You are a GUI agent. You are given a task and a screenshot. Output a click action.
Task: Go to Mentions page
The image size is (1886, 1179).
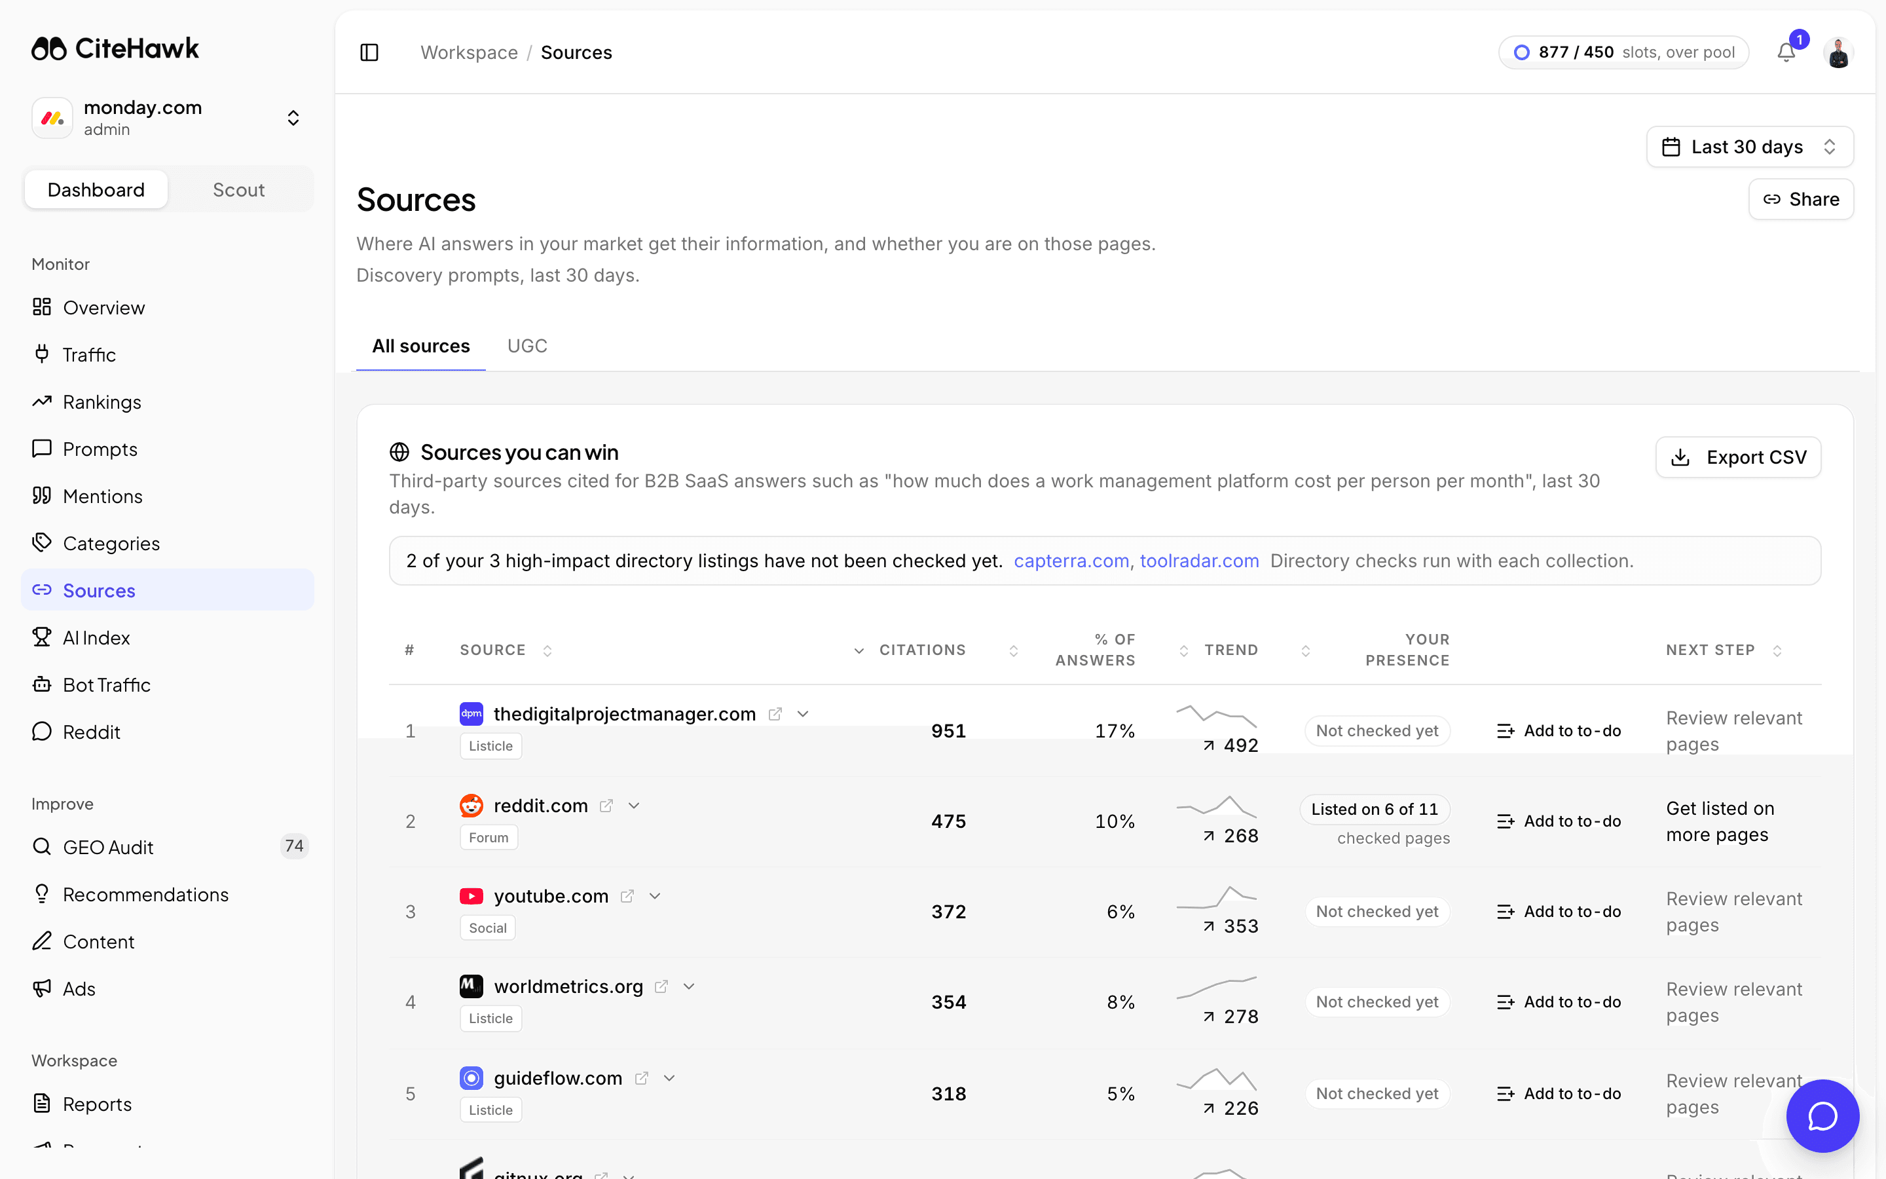pyautogui.click(x=168, y=496)
